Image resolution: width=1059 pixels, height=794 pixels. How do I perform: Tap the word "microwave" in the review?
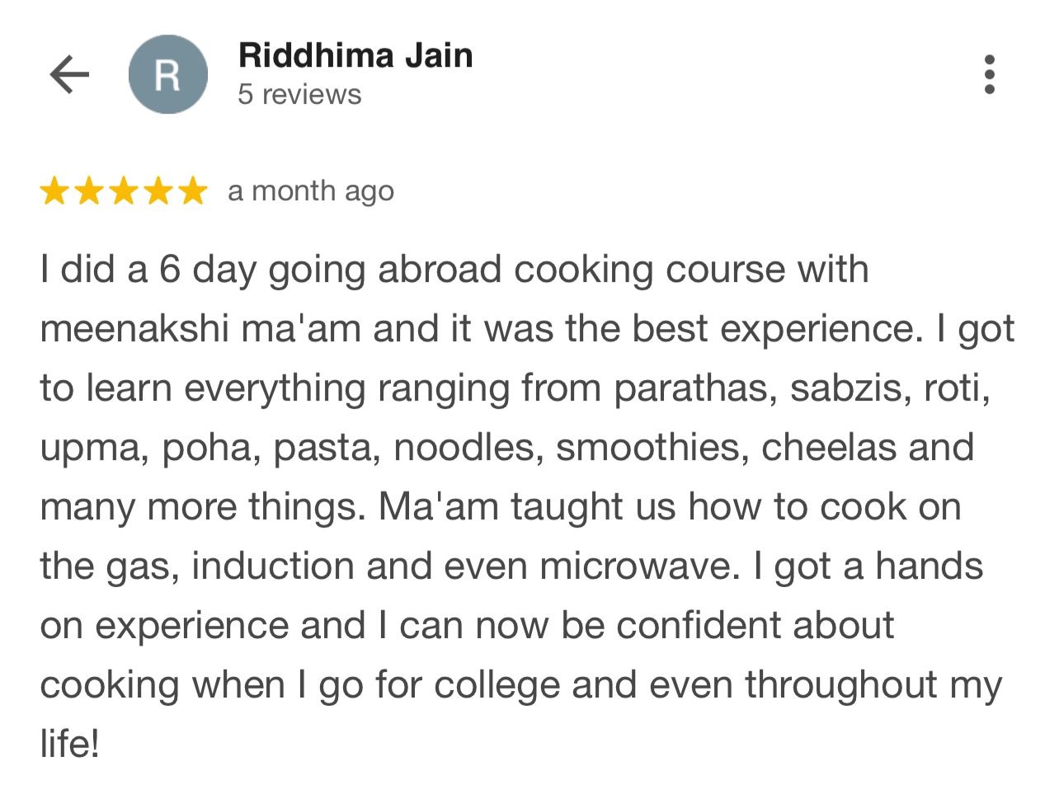coord(639,566)
